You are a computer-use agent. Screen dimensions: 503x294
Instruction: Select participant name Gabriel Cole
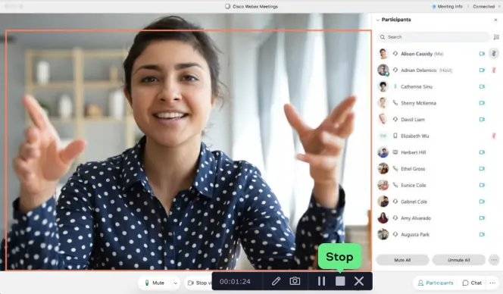[414, 202]
